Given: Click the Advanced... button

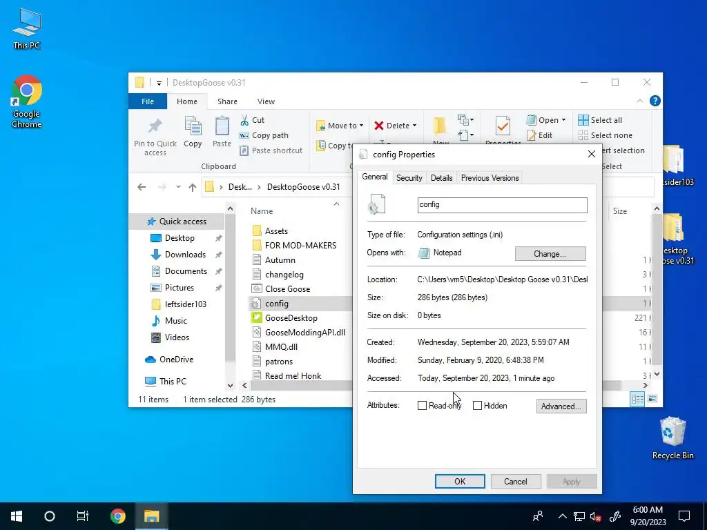Looking at the screenshot, I should (561, 406).
